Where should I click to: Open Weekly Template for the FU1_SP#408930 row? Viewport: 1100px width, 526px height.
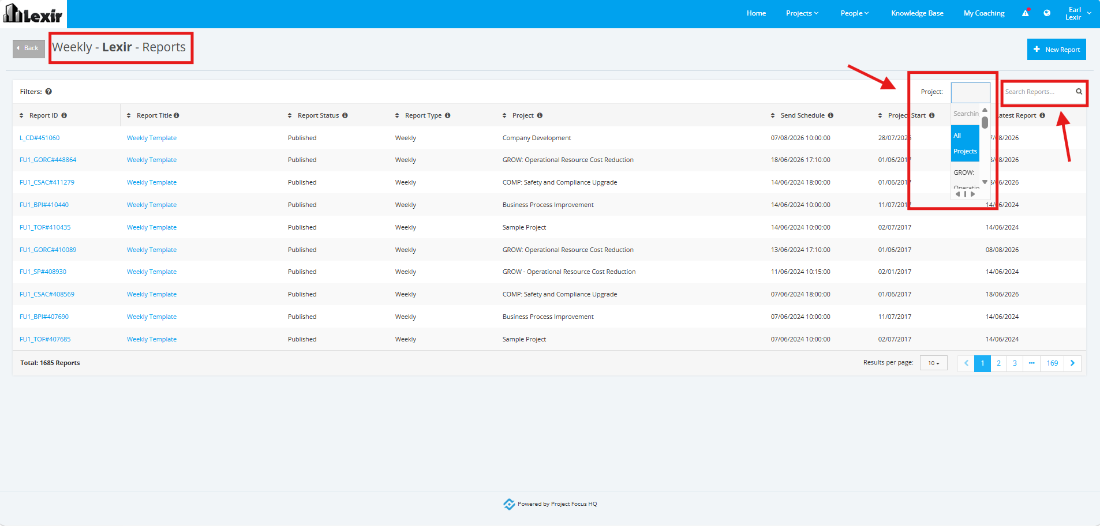[x=152, y=272]
